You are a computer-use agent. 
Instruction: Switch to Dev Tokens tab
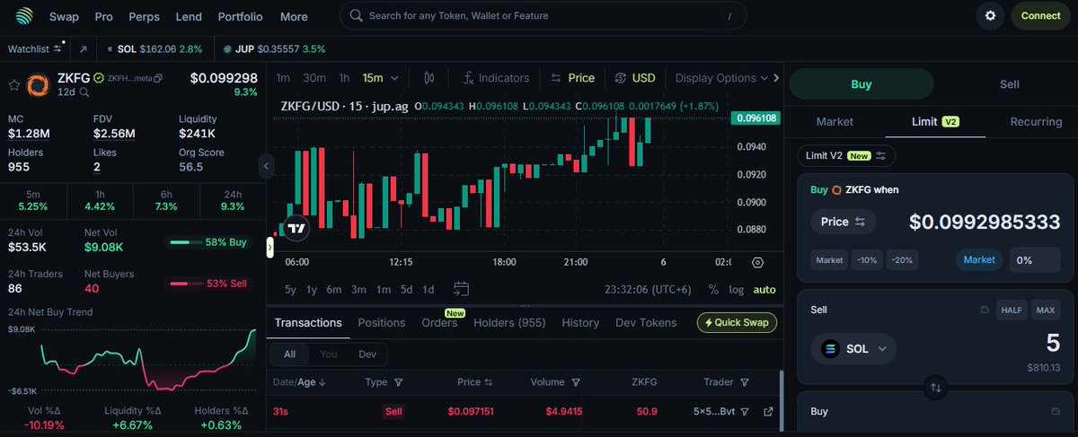646,322
